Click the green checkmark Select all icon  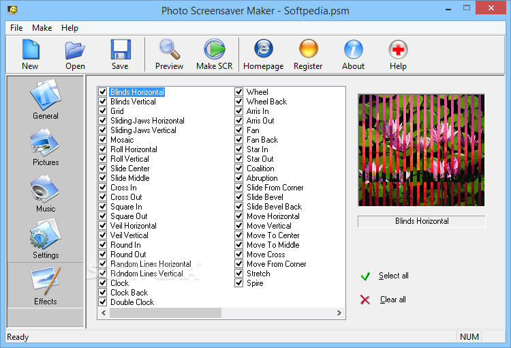[x=365, y=276]
